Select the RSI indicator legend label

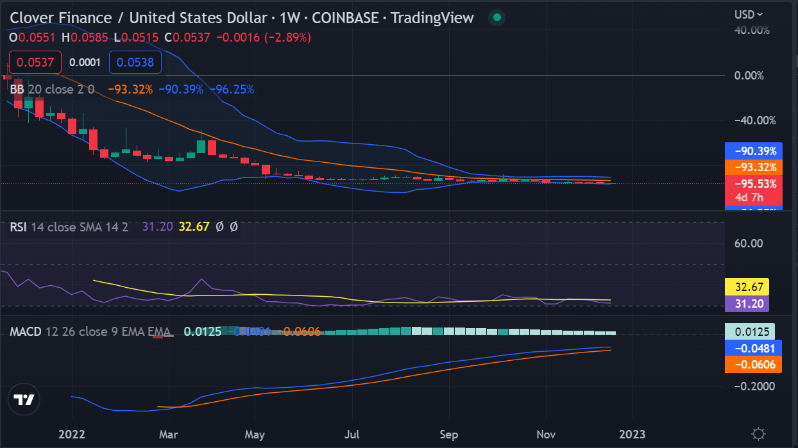pos(17,227)
